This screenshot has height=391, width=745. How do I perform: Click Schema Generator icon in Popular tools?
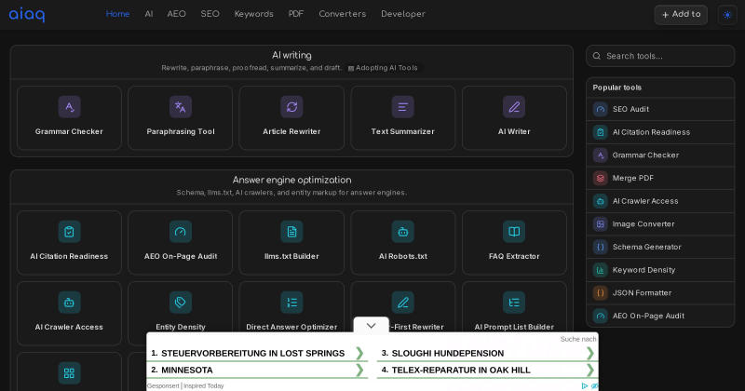click(600, 247)
